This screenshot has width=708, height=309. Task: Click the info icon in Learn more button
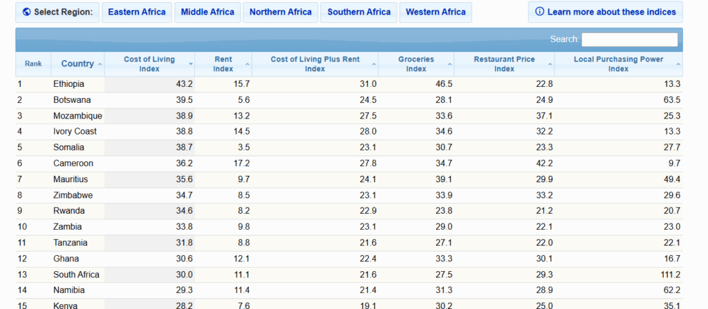(x=539, y=12)
